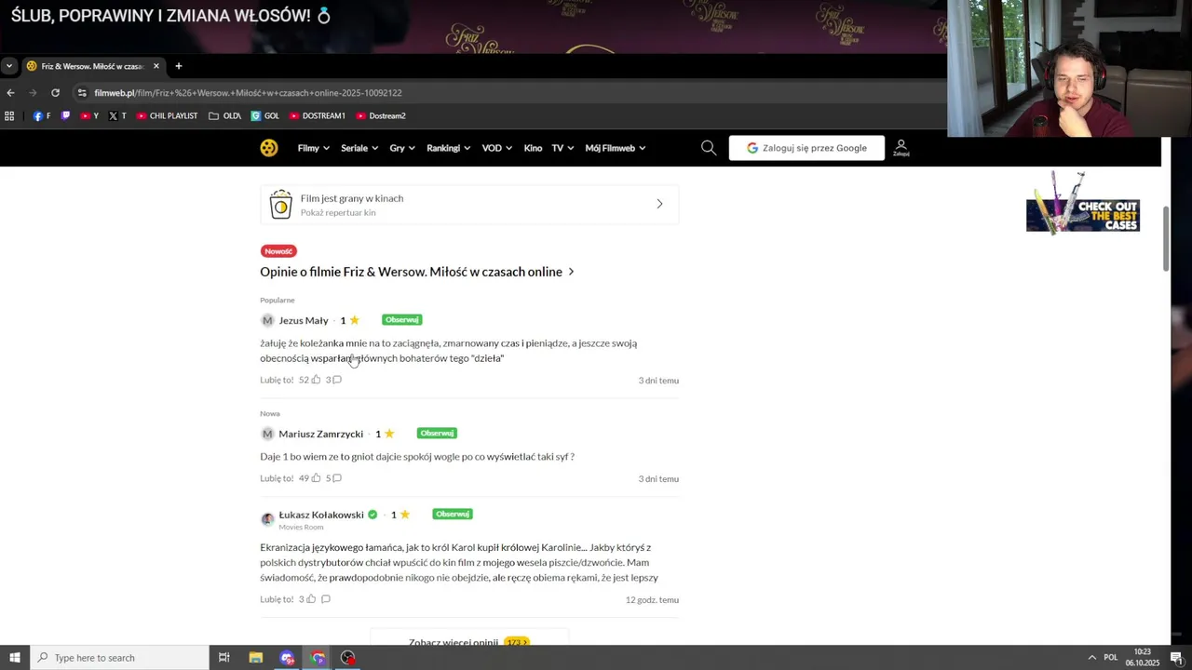Open new browser tab with plus

pyautogui.click(x=179, y=66)
